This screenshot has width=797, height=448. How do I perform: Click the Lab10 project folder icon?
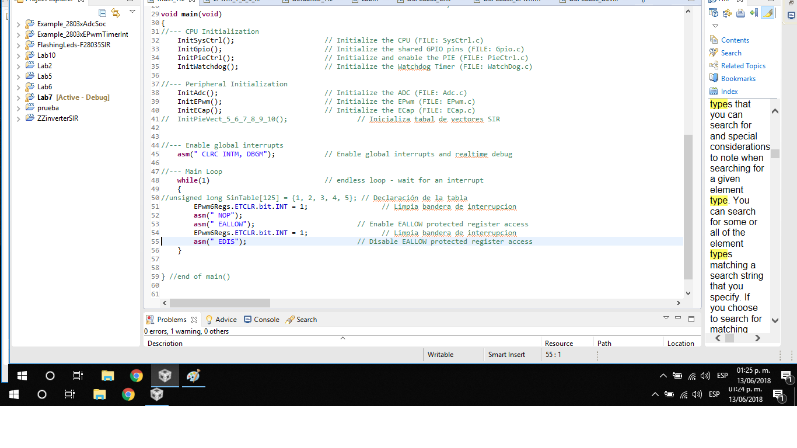tap(30, 55)
